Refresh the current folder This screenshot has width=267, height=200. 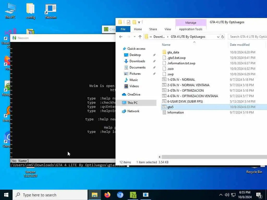(x=222, y=37)
